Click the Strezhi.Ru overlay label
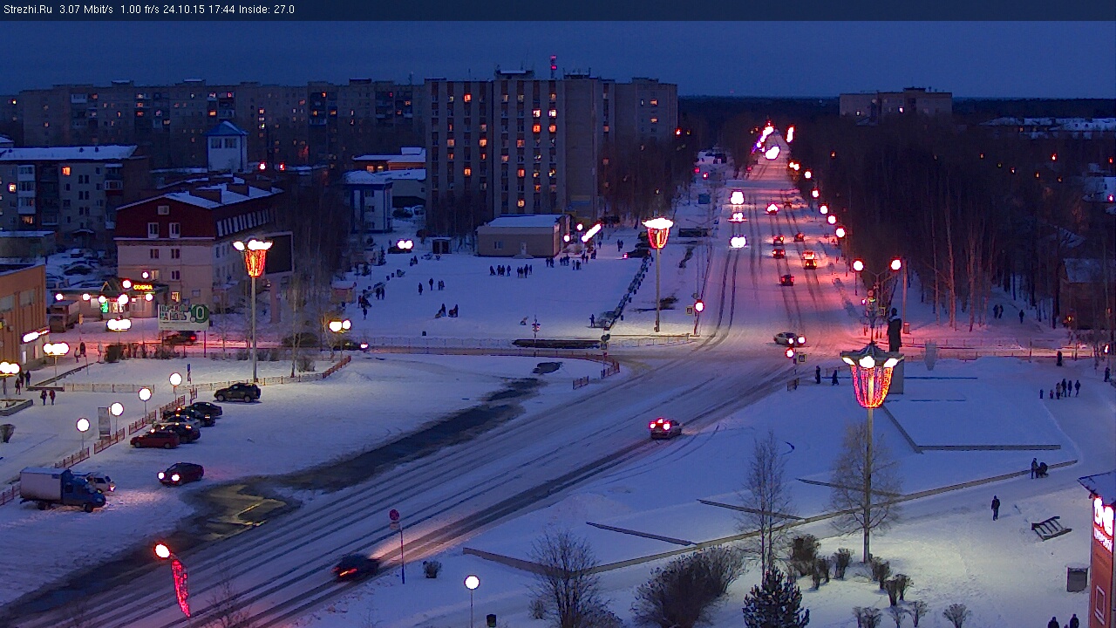This screenshot has height=628, width=1116. pyautogui.click(x=27, y=10)
